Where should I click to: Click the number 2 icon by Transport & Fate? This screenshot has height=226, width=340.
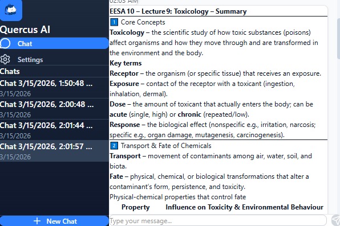[114, 146]
